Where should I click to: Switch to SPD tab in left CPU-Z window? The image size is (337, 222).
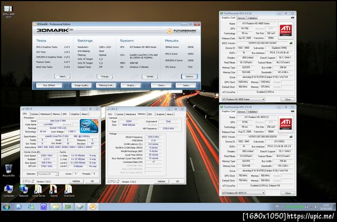pyautogui.click(x=65, y=114)
